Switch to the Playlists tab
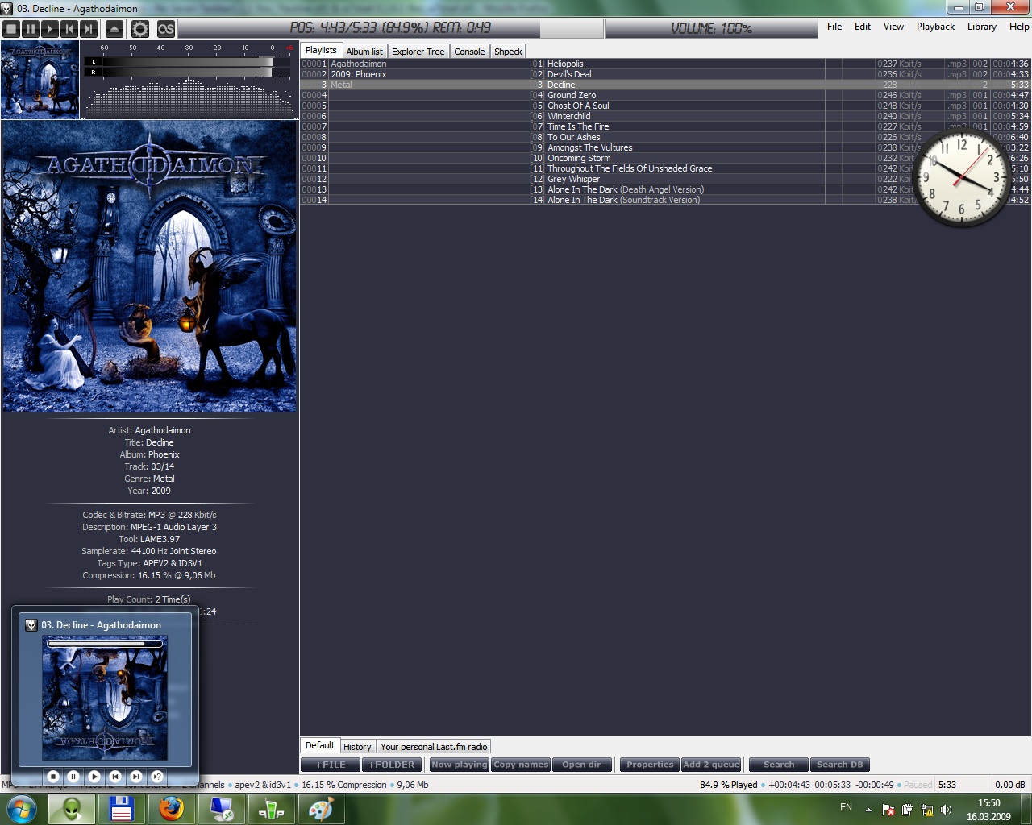 point(321,50)
